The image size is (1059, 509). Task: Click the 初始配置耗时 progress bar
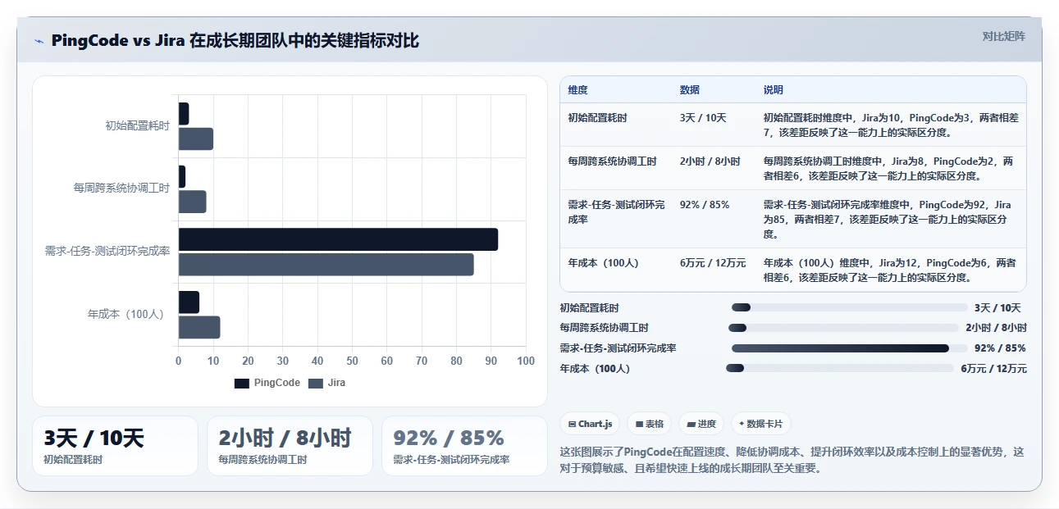(850, 307)
